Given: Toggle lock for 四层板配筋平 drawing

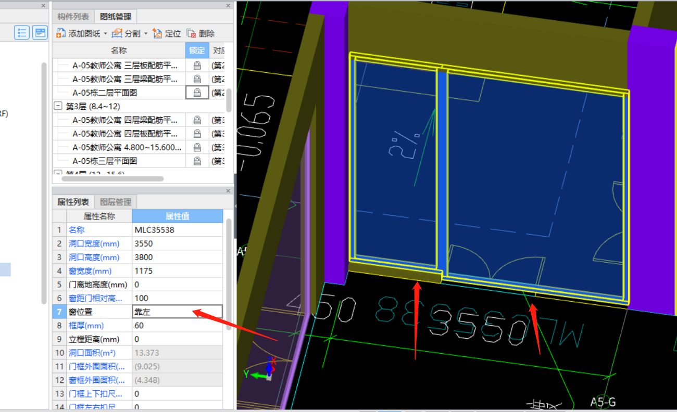Looking at the screenshot, I should (197, 134).
